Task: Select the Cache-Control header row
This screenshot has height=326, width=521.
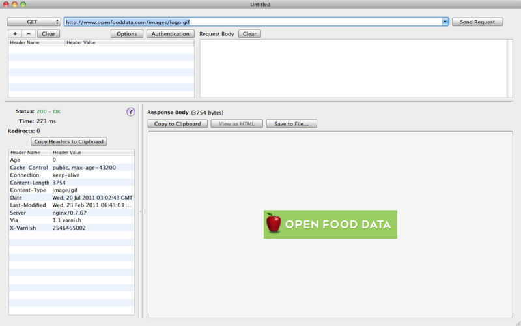Action: pos(72,168)
